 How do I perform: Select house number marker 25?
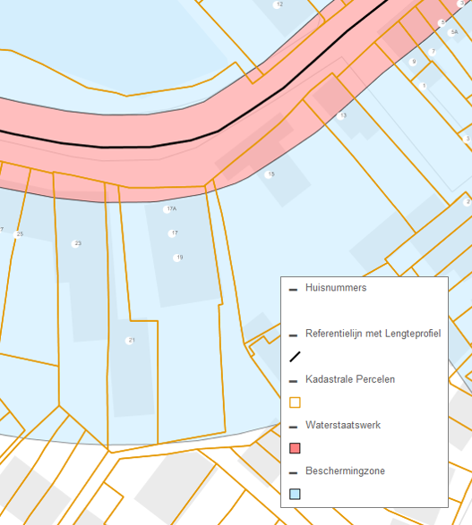(x=18, y=234)
